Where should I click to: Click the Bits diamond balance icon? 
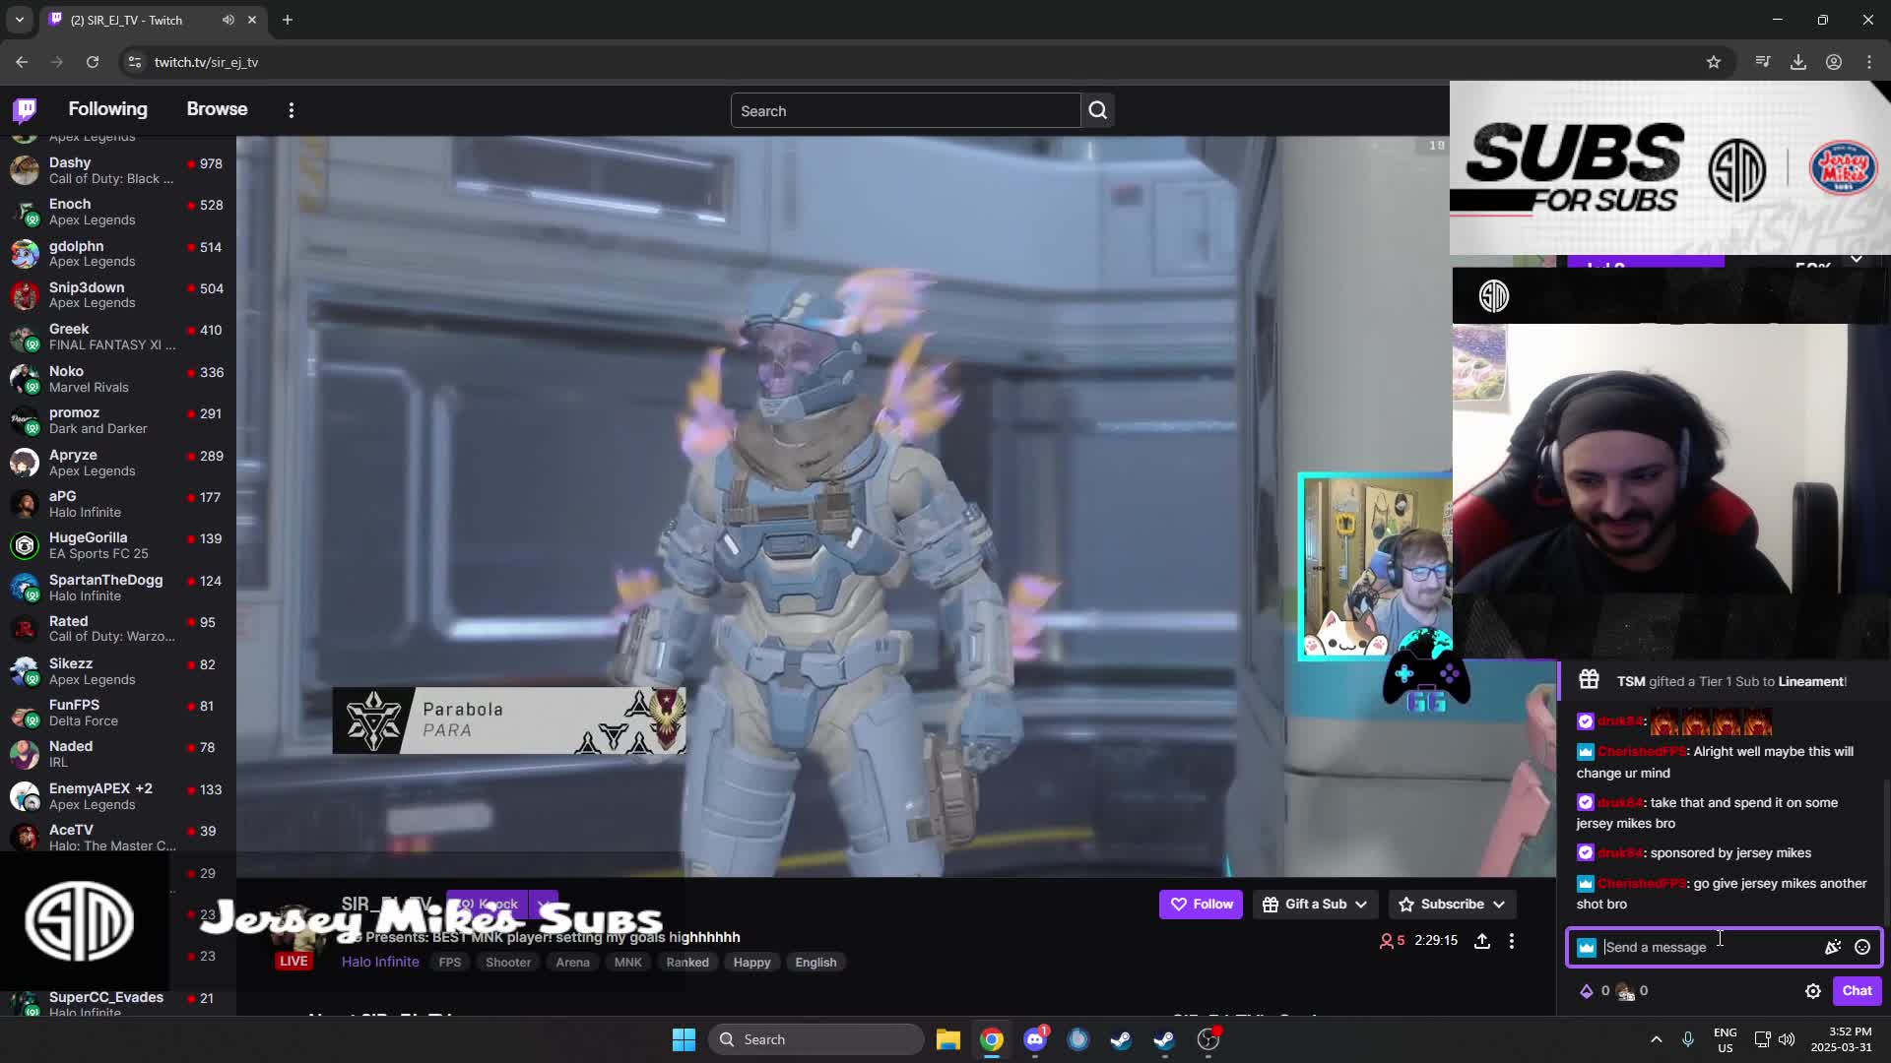tap(1586, 991)
